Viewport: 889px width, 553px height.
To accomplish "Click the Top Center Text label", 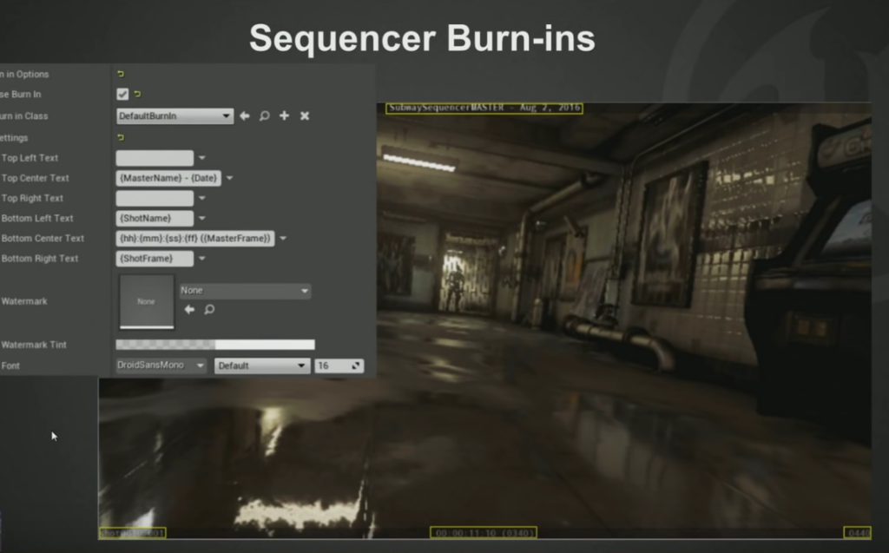I will 35,178.
